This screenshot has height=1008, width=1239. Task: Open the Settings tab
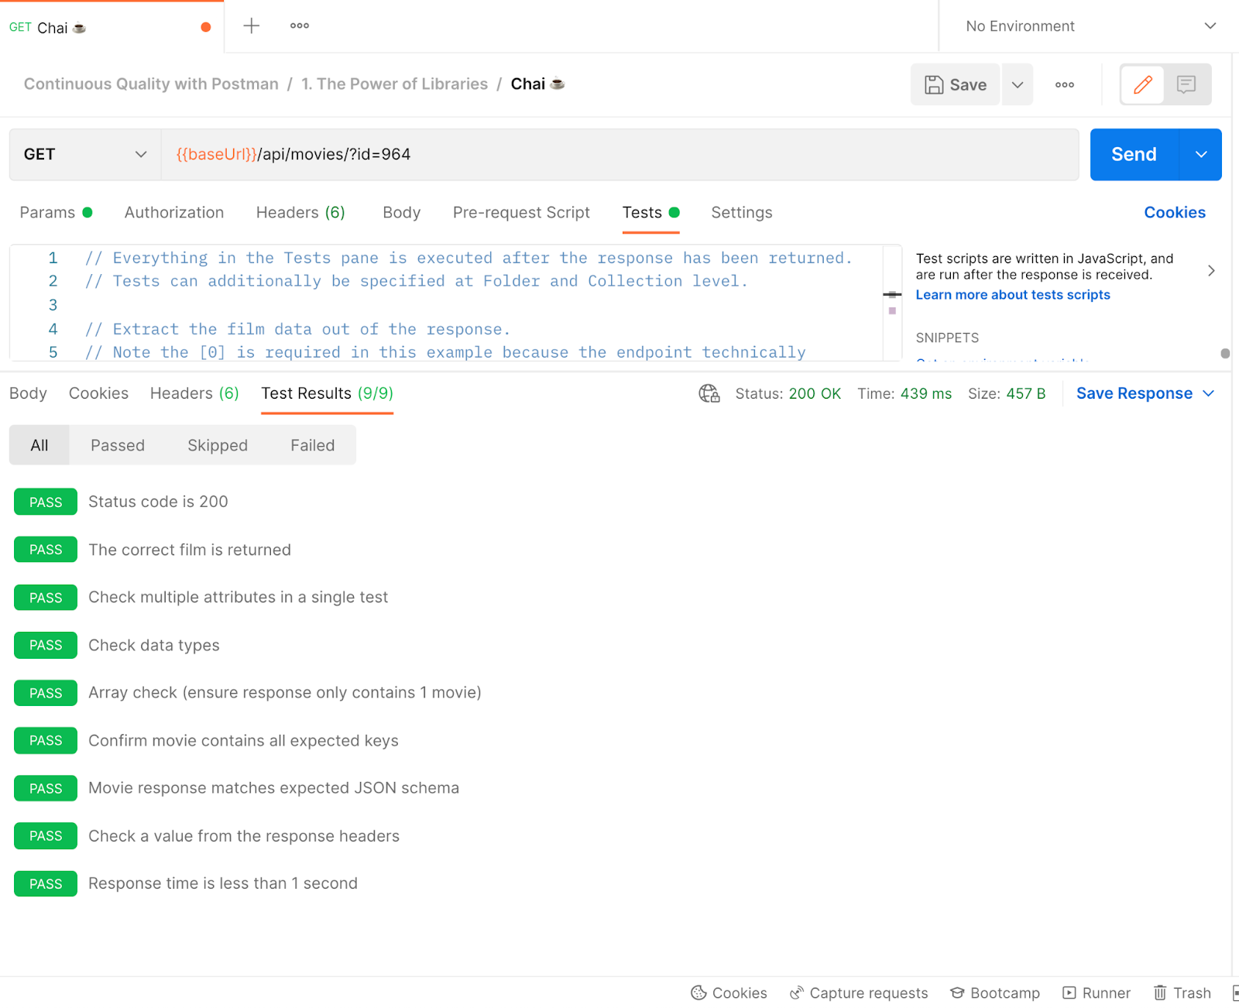click(x=742, y=212)
